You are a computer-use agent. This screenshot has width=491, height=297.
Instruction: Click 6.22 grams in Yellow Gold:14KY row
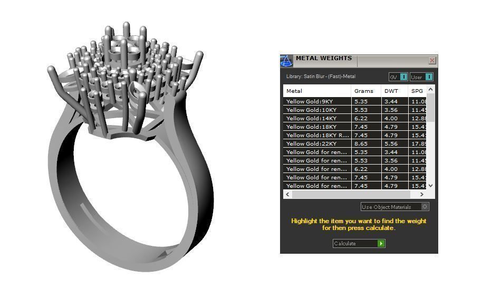[366, 118]
